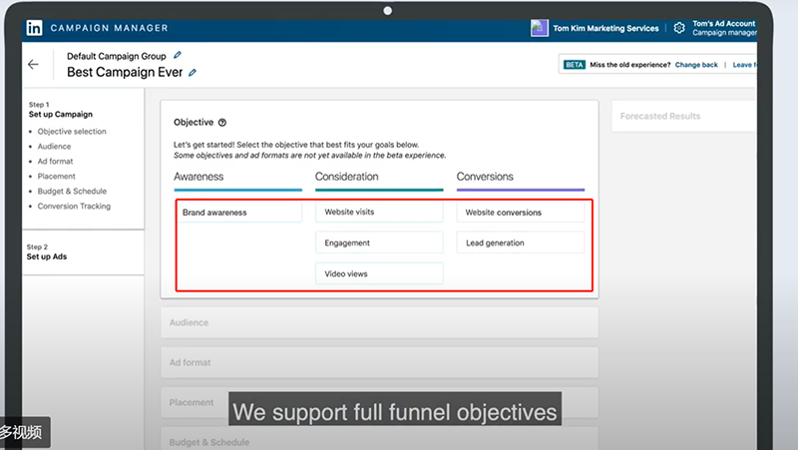798x450 pixels.
Task: Open Step 2 Set up Ads
Action: pos(46,252)
